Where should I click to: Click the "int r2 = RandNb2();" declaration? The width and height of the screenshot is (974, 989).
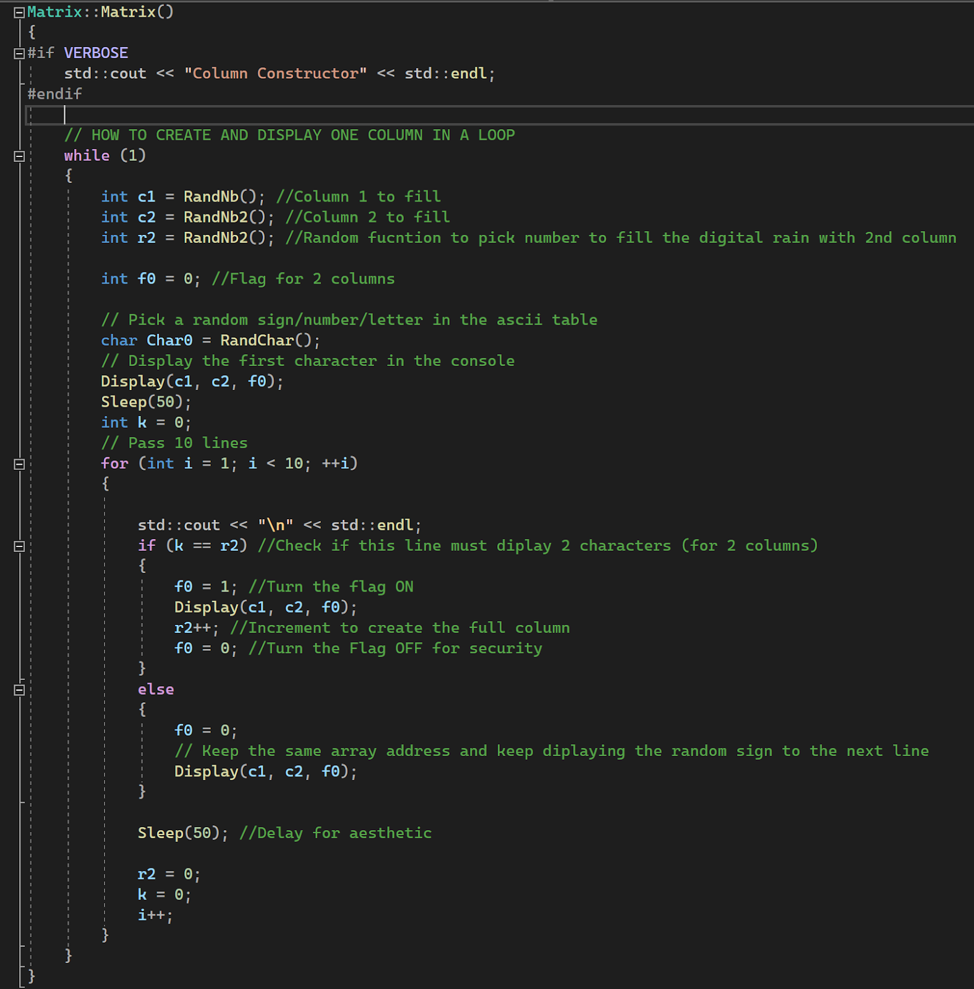(188, 238)
